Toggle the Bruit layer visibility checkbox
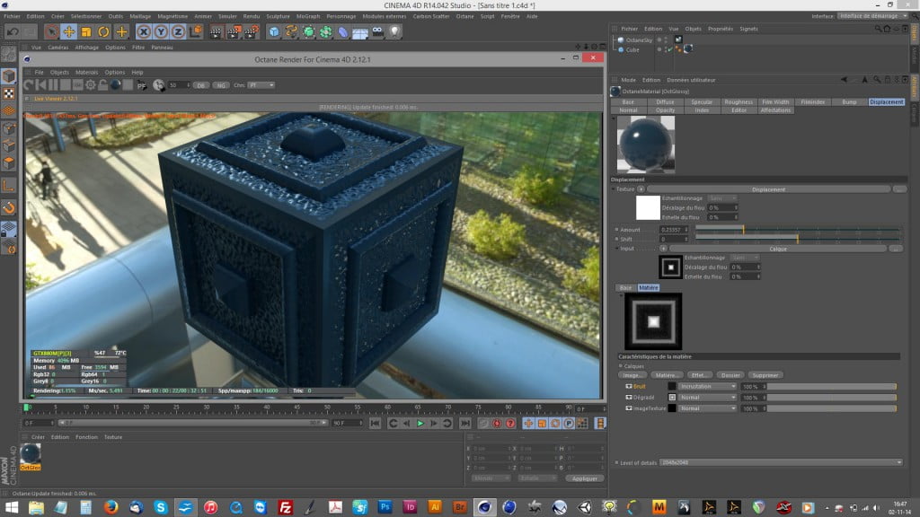This screenshot has height=517, width=920. [x=628, y=387]
